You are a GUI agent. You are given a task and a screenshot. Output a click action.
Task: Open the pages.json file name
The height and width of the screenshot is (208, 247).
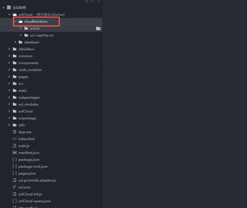(27, 173)
